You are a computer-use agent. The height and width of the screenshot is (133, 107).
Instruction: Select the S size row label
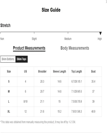[9, 81]
